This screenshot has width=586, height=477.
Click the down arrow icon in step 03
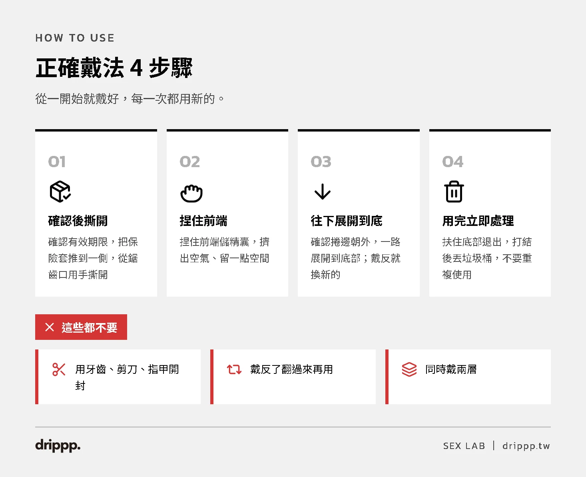tap(323, 192)
